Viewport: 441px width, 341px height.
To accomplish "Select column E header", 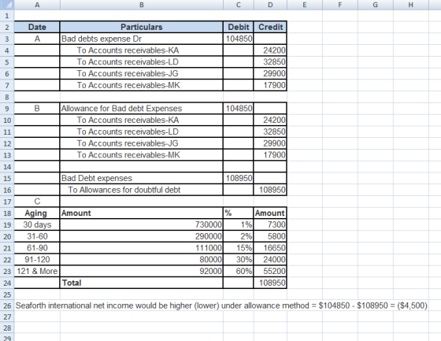I will point(305,5).
